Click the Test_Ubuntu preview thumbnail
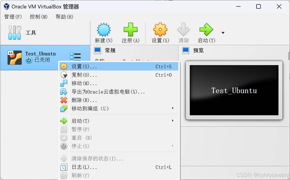 234,90
